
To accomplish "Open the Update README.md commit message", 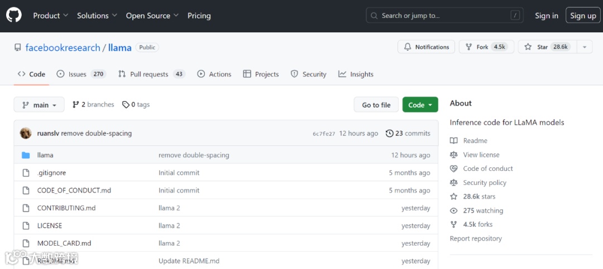I will click(x=189, y=261).
